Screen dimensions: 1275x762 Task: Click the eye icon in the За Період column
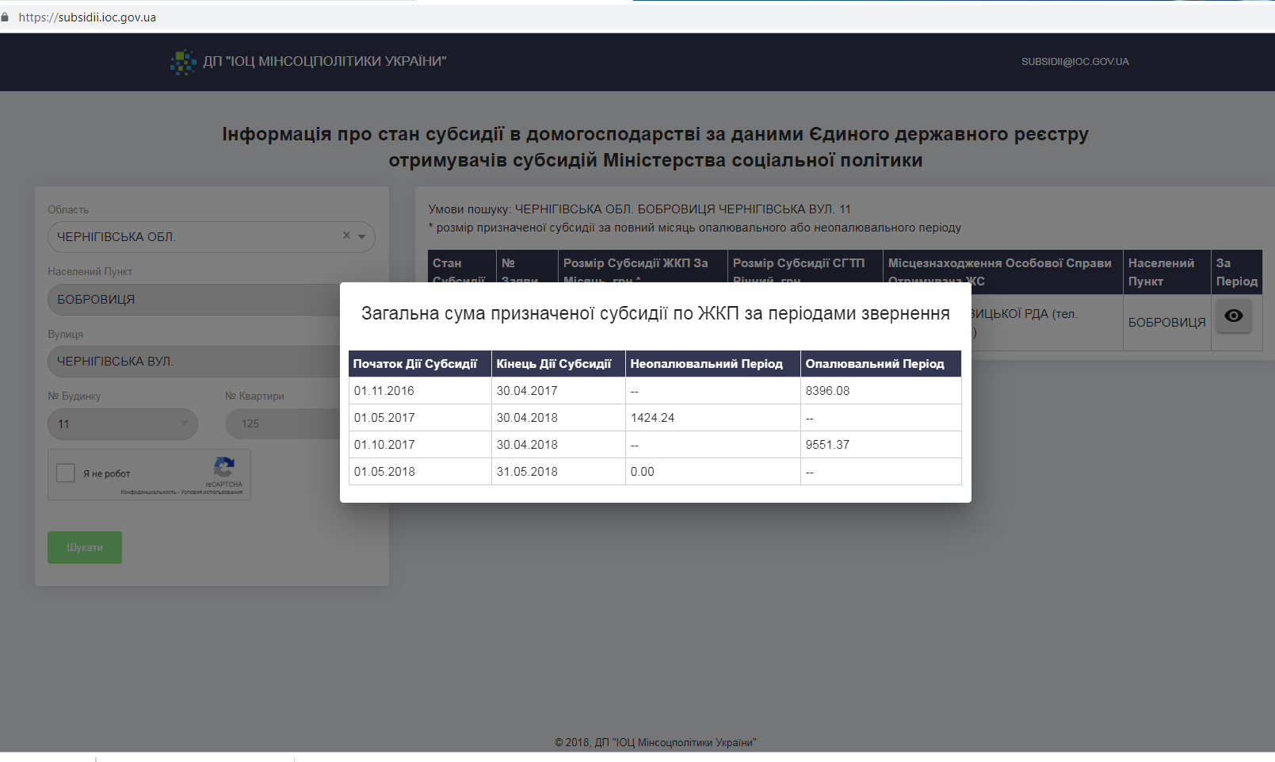point(1234,316)
